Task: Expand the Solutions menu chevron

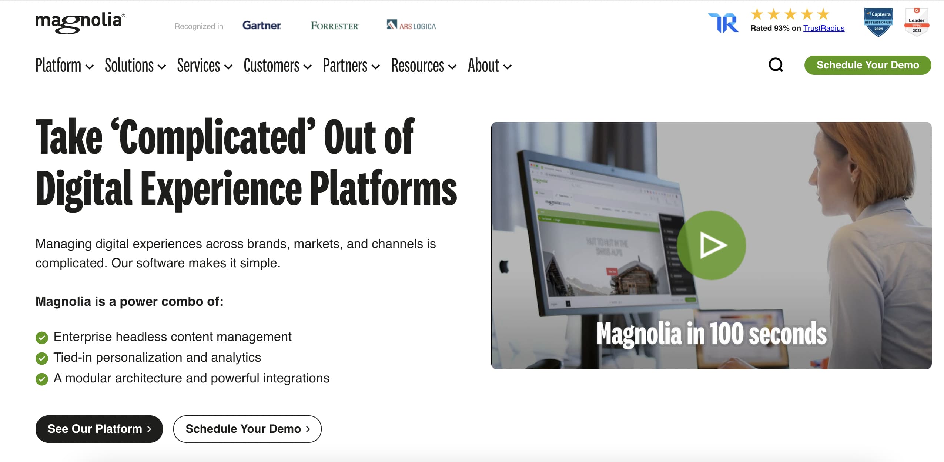Action: point(162,67)
